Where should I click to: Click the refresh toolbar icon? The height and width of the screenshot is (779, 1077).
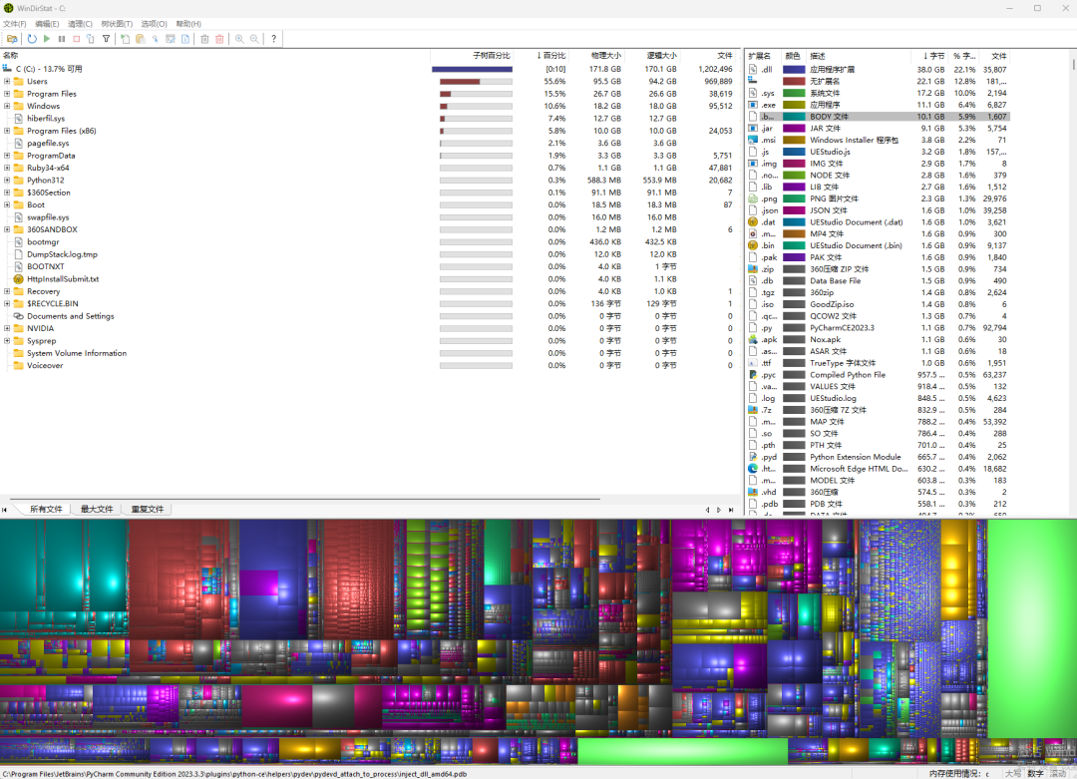tap(32, 39)
